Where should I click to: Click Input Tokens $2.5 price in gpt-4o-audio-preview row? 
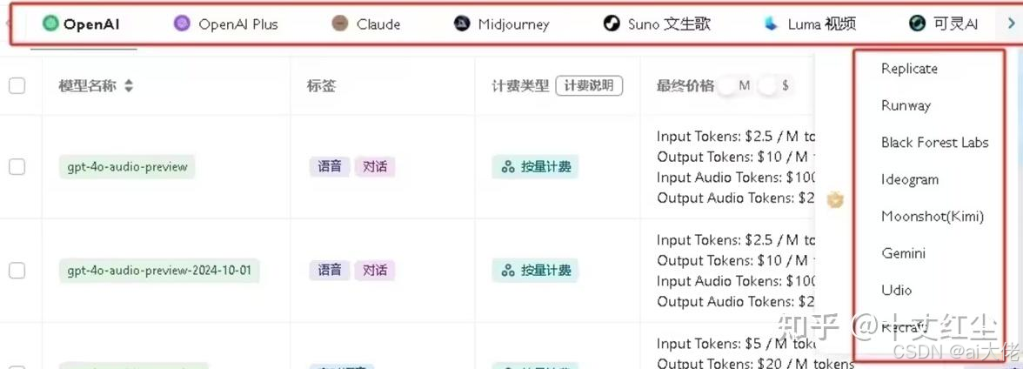[x=736, y=137]
